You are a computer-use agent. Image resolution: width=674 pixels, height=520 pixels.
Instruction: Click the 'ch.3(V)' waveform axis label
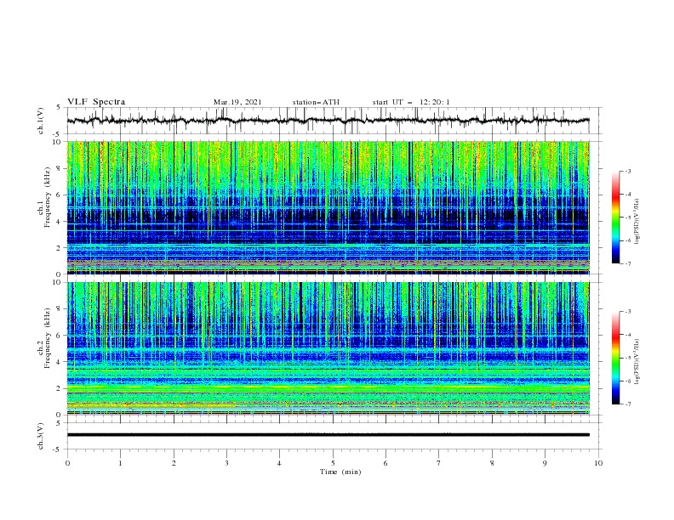point(41,436)
